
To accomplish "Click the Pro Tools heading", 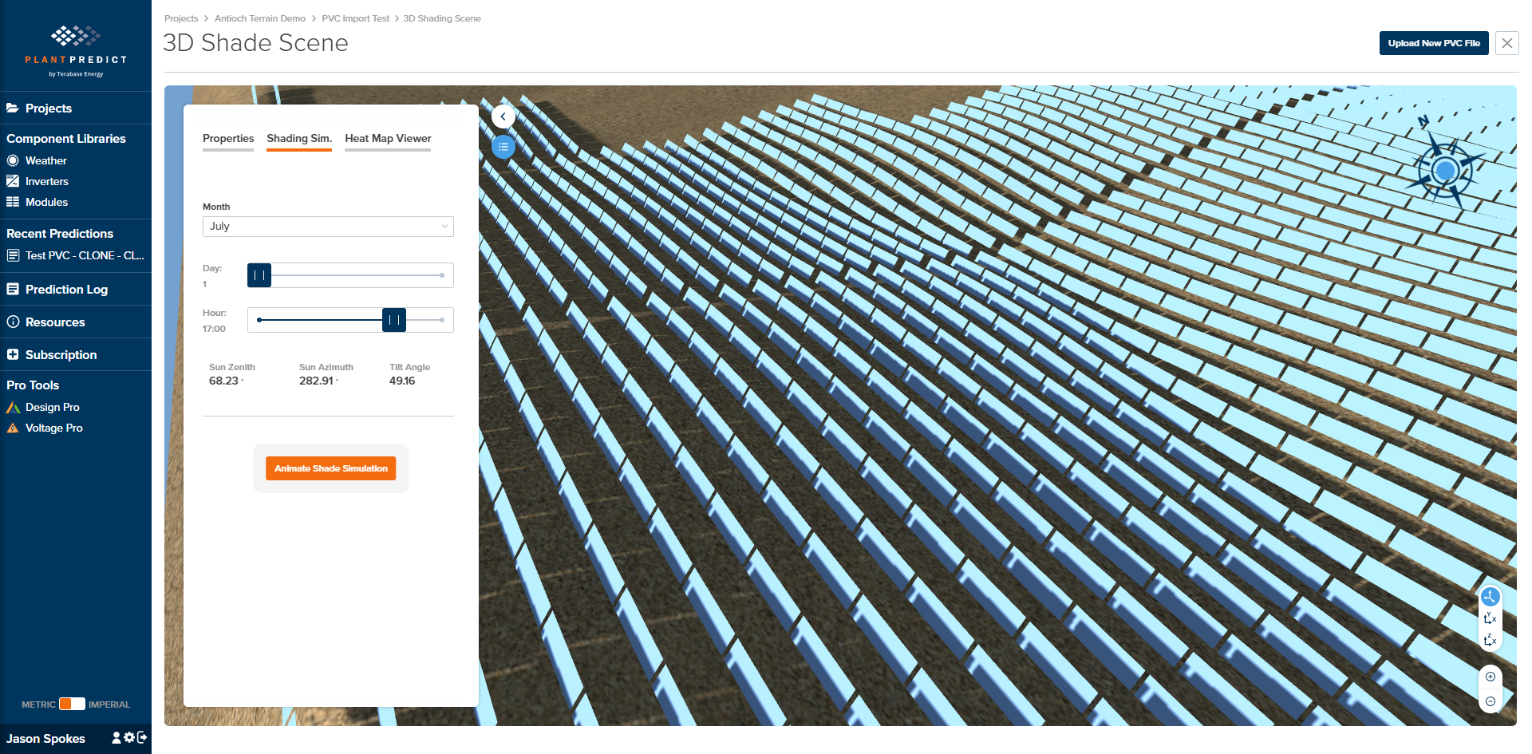I will pyautogui.click(x=33, y=385).
